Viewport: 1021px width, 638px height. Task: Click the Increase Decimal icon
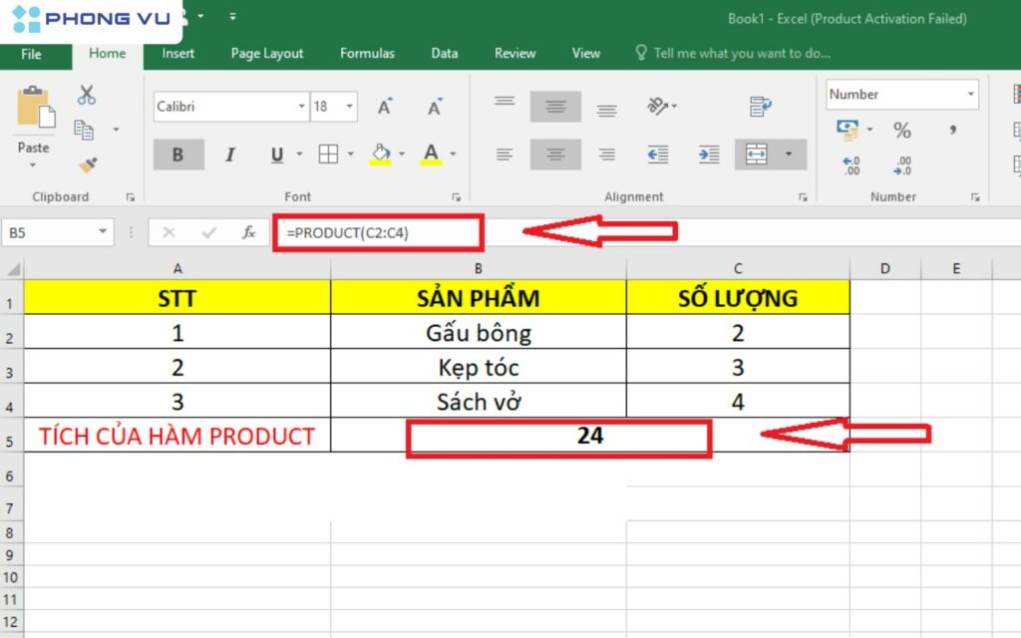(851, 164)
